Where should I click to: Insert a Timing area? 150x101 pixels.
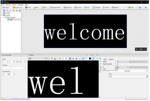pyautogui.click(x=106, y=8)
